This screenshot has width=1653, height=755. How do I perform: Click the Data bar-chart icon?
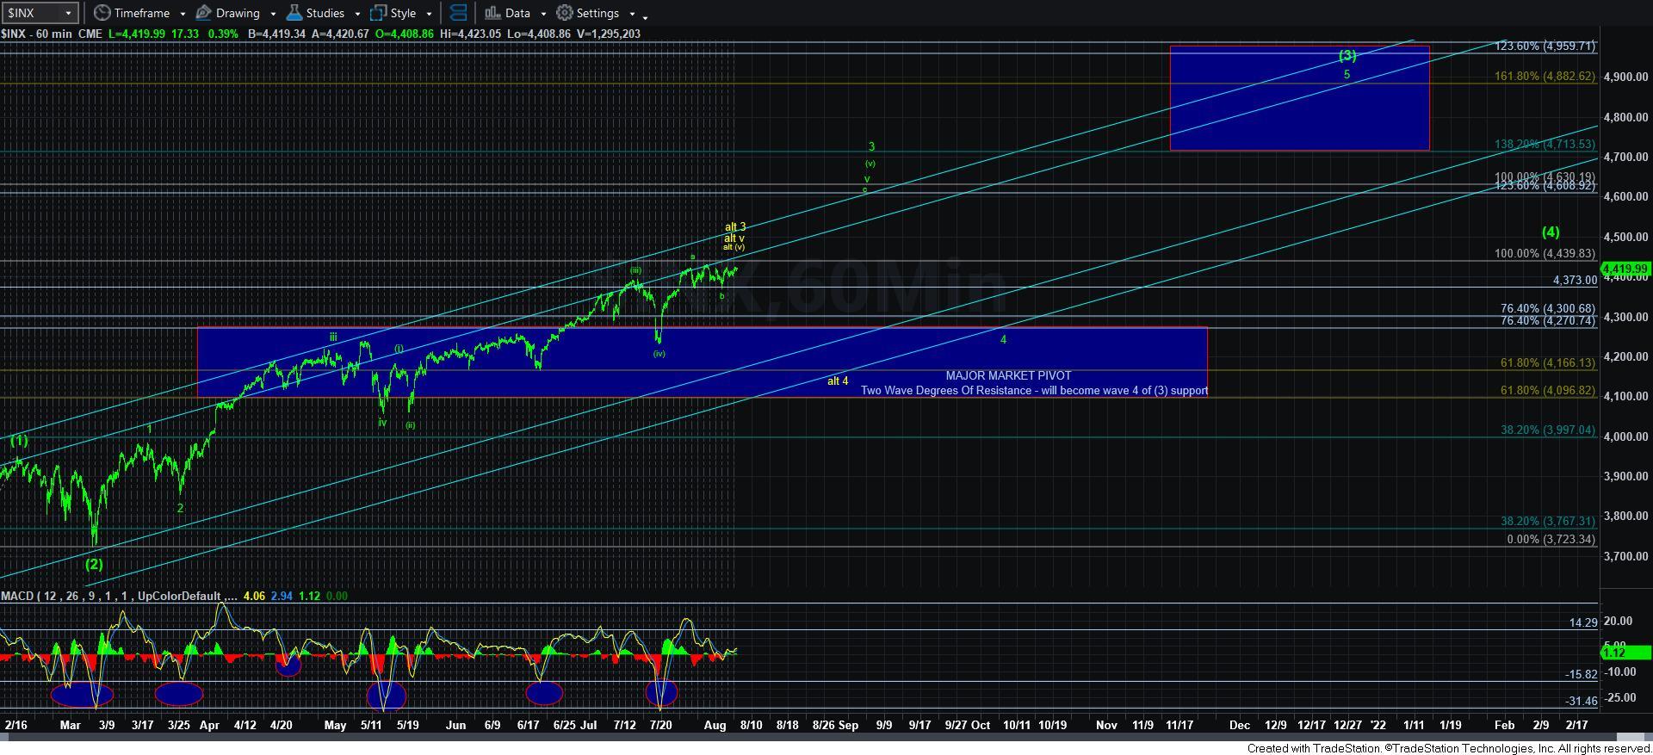(x=492, y=13)
